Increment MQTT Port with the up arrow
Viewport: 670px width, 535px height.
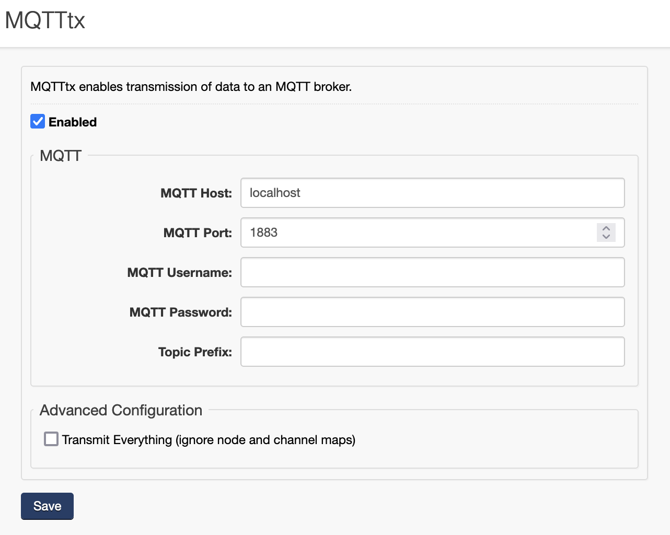point(606,228)
